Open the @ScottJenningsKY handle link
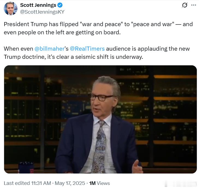 (42, 12)
